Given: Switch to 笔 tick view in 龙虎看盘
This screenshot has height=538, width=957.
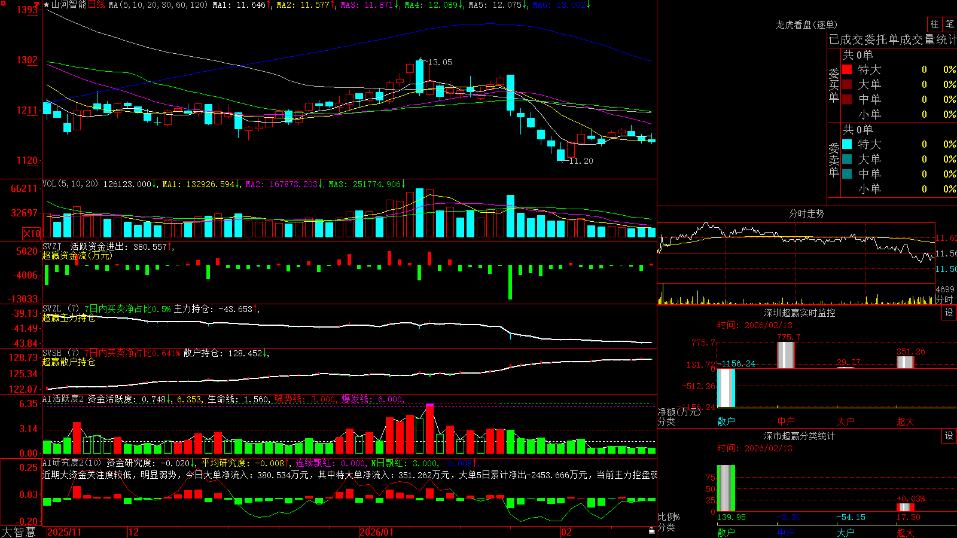Looking at the screenshot, I should pos(949,24).
